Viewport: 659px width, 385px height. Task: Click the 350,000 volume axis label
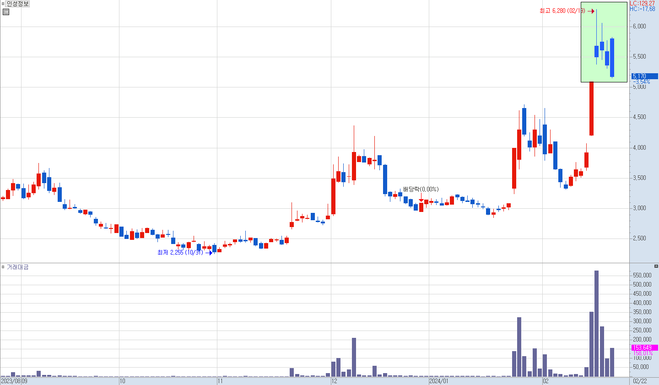[642, 312]
